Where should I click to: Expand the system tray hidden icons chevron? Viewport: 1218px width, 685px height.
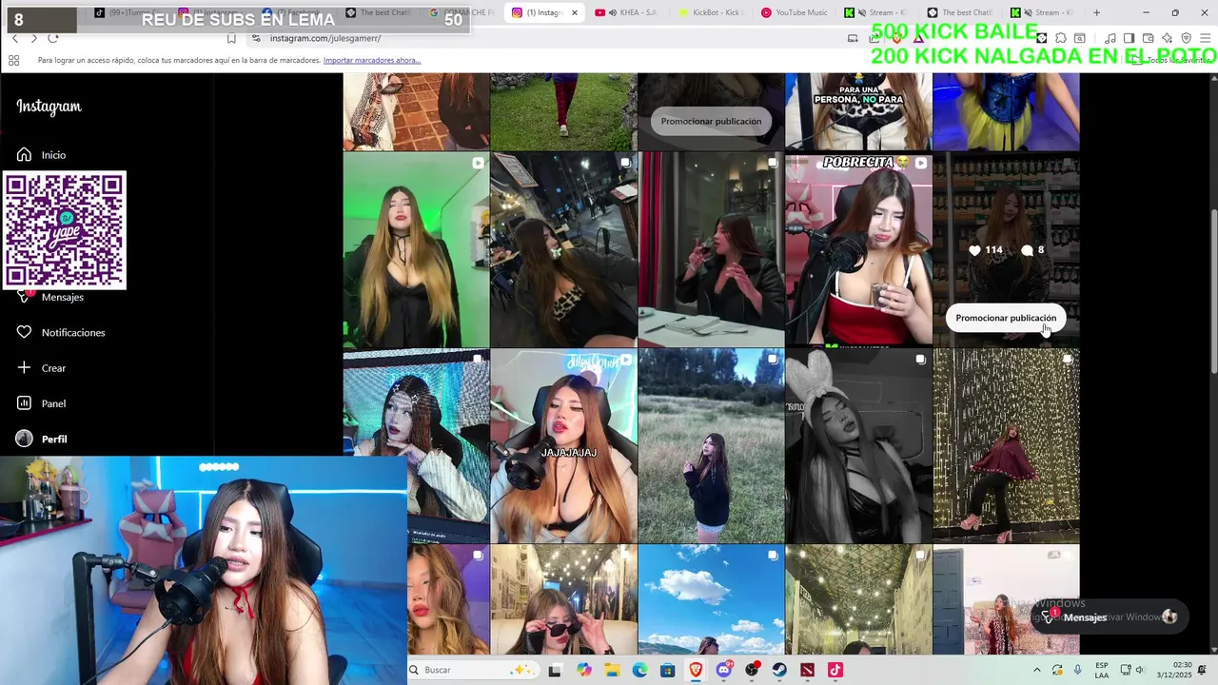click(1037, 670)
